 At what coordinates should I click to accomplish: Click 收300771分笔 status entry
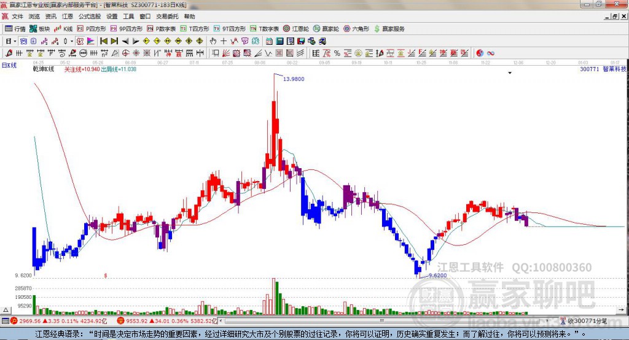[584, 321]
